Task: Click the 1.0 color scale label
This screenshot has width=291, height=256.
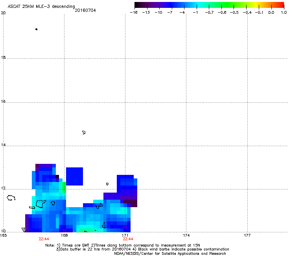Action: (284, 13)
